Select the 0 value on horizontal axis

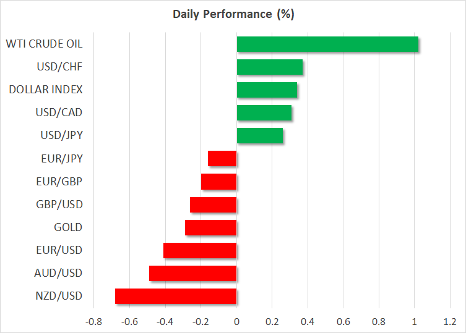click(x=236, y=322)
